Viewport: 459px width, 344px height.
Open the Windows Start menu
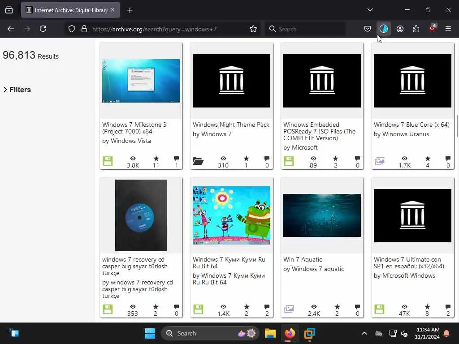[x=150, y=333]
